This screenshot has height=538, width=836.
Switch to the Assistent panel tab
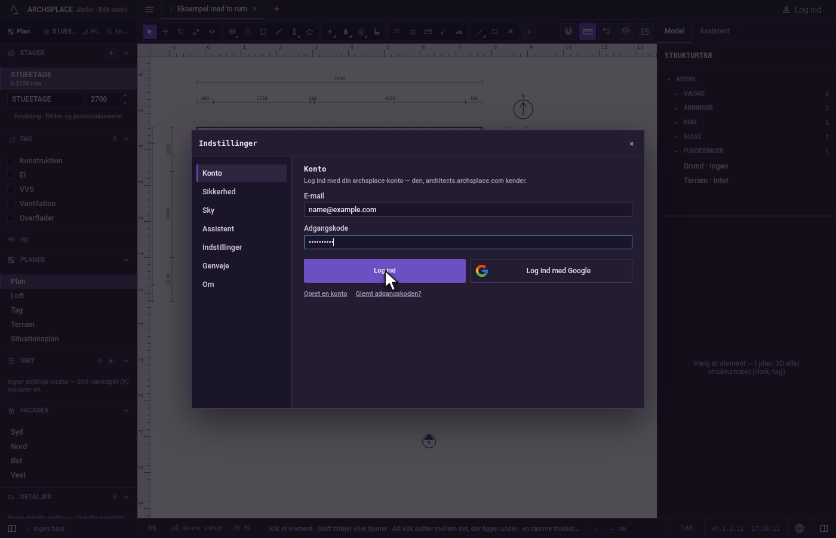coord(714,31)
